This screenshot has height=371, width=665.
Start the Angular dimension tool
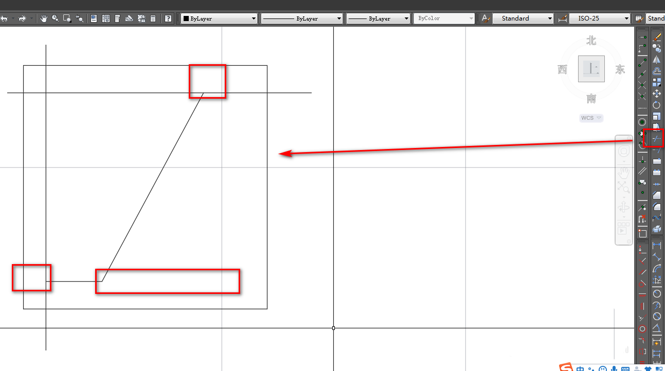(657, 327)
